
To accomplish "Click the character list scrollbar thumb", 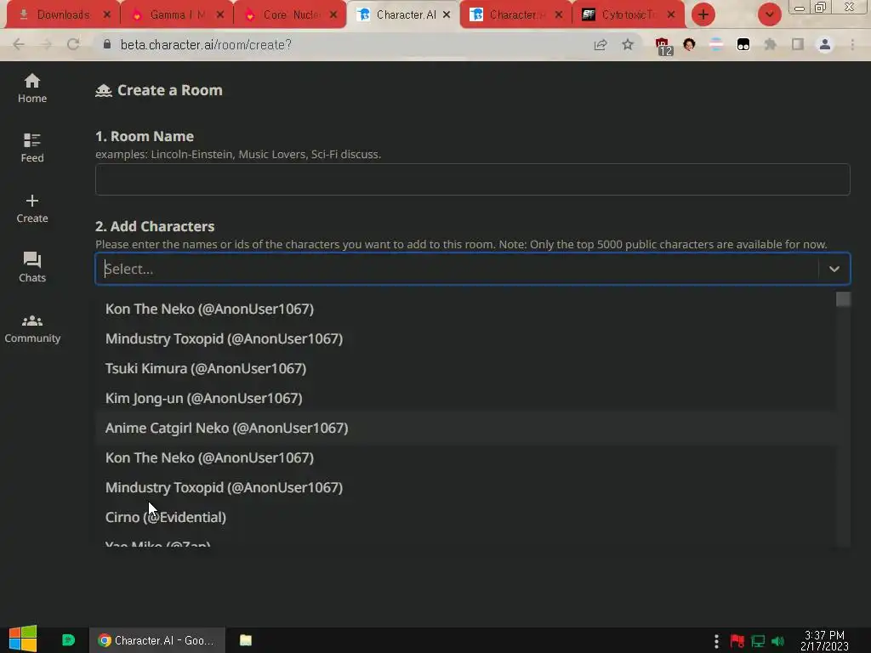I will point(843,299).
